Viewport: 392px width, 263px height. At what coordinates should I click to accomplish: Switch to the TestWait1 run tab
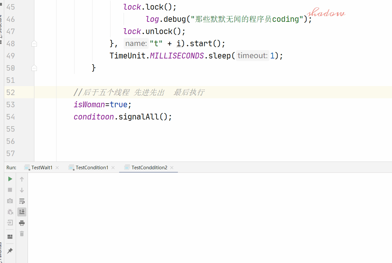coord(42,167)
